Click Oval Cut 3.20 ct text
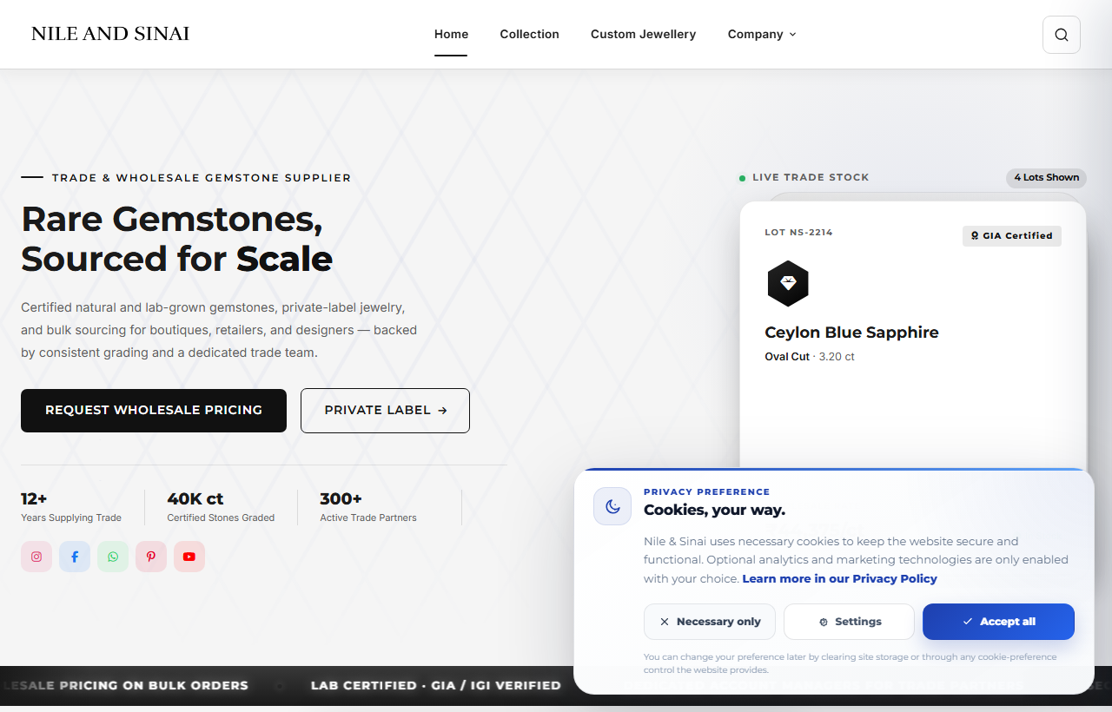1112x712 pixels. point(810,357)
